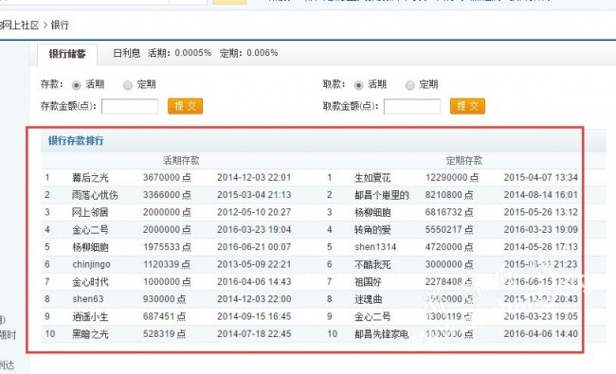The width and height of the screenshot is (616, 374).
Task: Click the 8210800 点 amount
Action: coord(449,195)
